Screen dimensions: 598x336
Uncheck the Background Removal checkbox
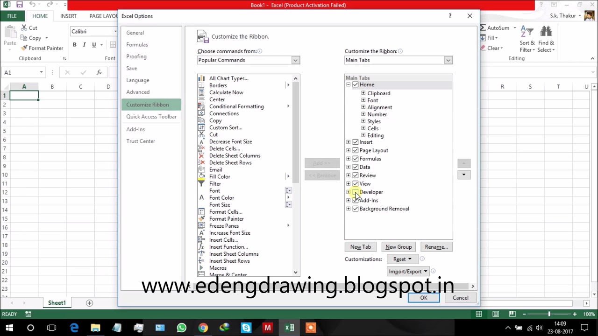click(x=356, y=209)
